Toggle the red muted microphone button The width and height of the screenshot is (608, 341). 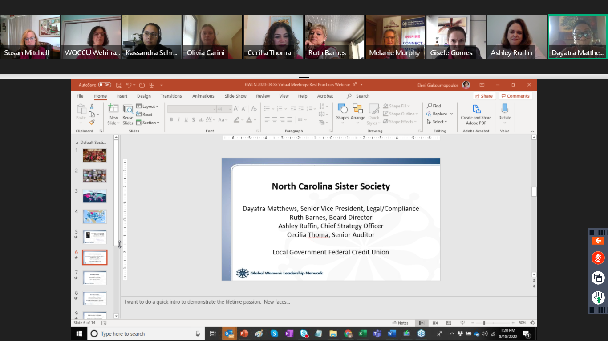coord(598,258)
